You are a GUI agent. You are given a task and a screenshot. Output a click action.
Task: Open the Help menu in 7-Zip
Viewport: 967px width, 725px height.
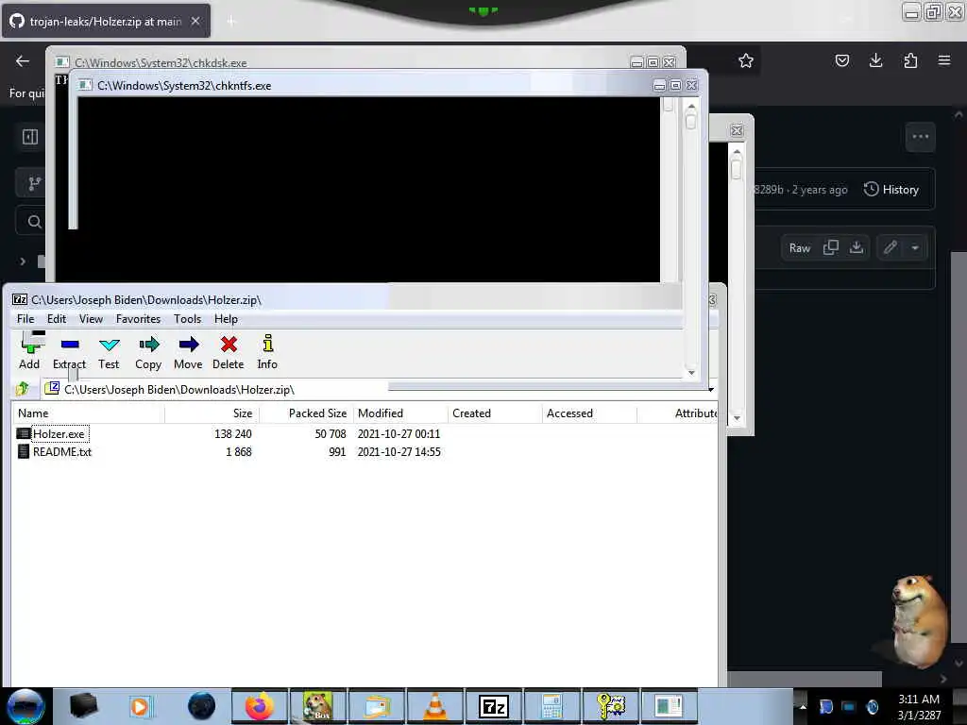tap(226, 319)
